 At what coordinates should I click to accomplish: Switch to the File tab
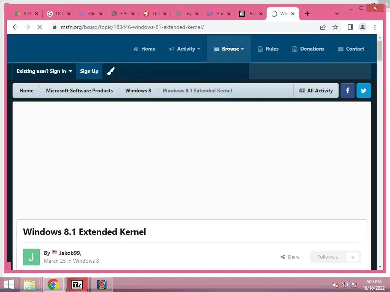[x=88, y=14]
